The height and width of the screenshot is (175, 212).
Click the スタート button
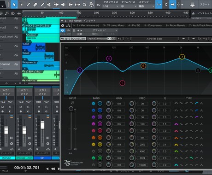(205, 5)
